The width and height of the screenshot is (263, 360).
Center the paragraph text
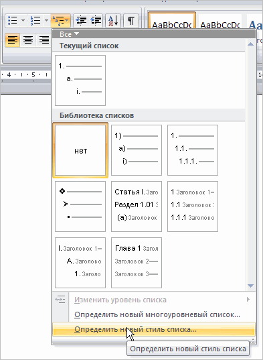[28, 40]
